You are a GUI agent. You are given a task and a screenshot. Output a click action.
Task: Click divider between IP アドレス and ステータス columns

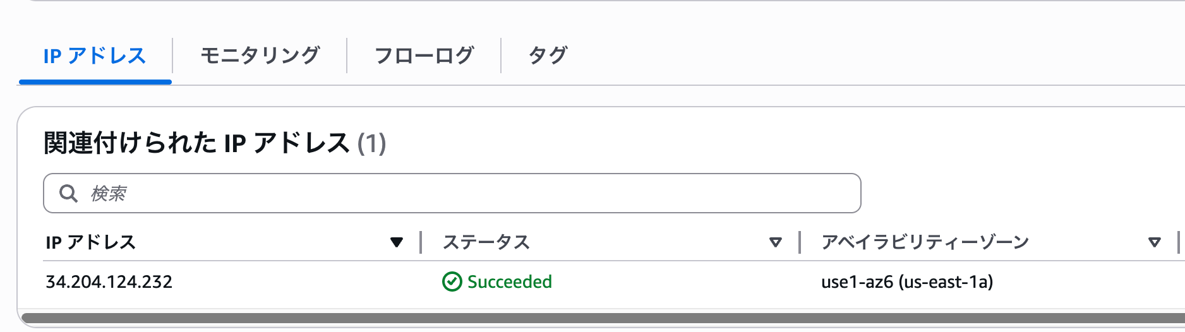click(421, 242)
